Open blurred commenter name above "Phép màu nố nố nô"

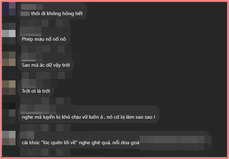tap(31, 31)
